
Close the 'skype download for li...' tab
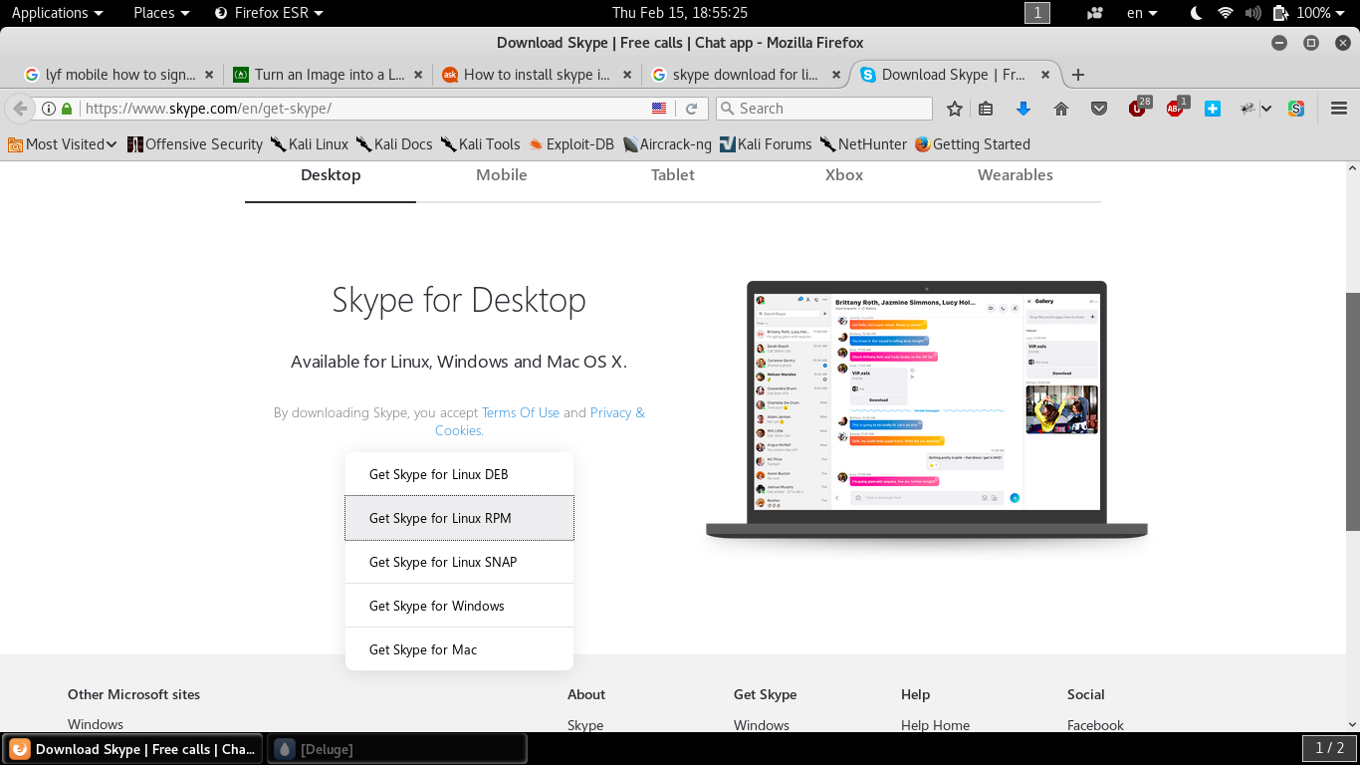click(836, 75)
